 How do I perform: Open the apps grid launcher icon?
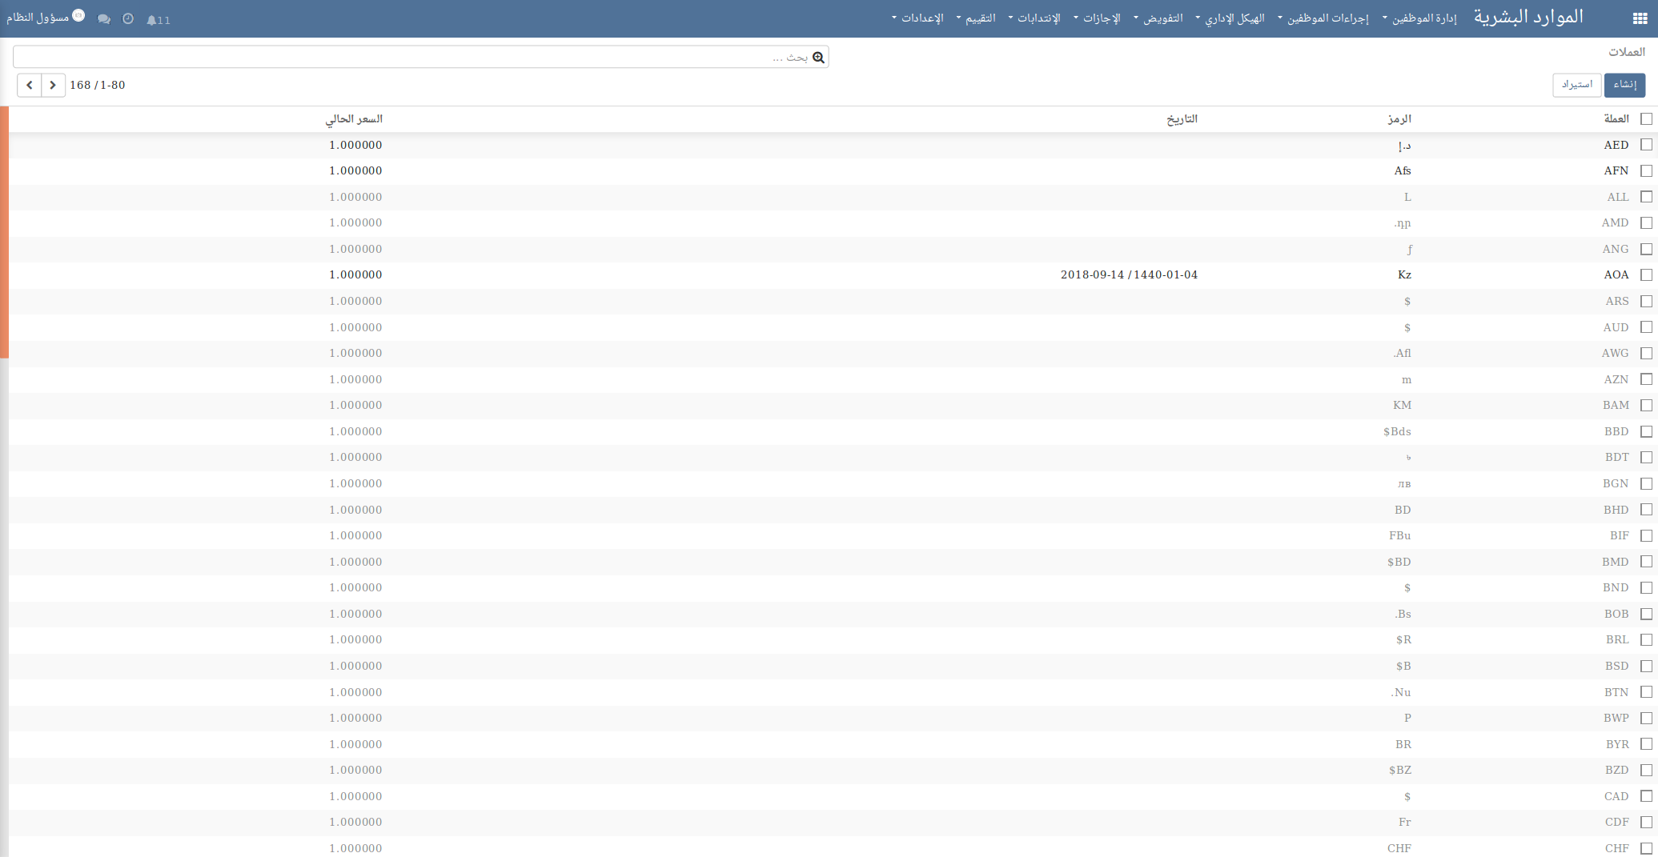(x=1640, y=19)
